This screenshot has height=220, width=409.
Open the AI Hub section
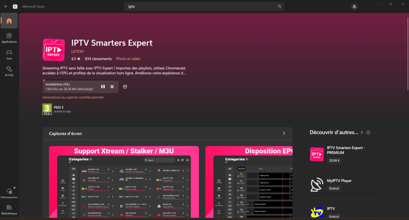click(x=9, y=71)
